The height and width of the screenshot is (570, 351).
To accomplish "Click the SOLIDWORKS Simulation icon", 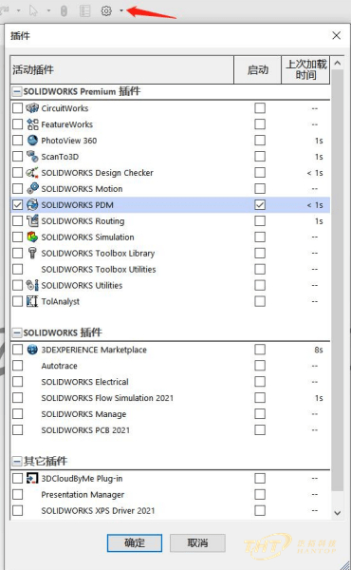I will tap(32, 237).
